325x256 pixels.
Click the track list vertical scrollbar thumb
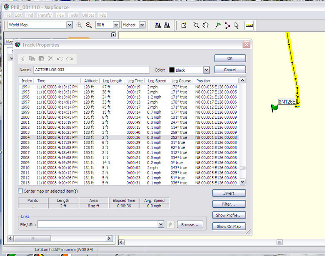tap(242, 168)
